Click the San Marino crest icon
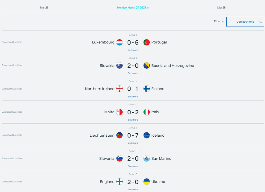The height and width of the screenshot is (192, 265). pos(147,158)
